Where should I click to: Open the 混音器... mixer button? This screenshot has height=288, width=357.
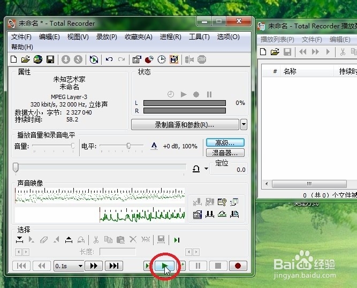[x=225, y=153]
